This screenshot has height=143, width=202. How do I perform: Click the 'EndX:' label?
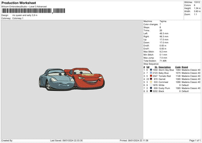[146, 46]
